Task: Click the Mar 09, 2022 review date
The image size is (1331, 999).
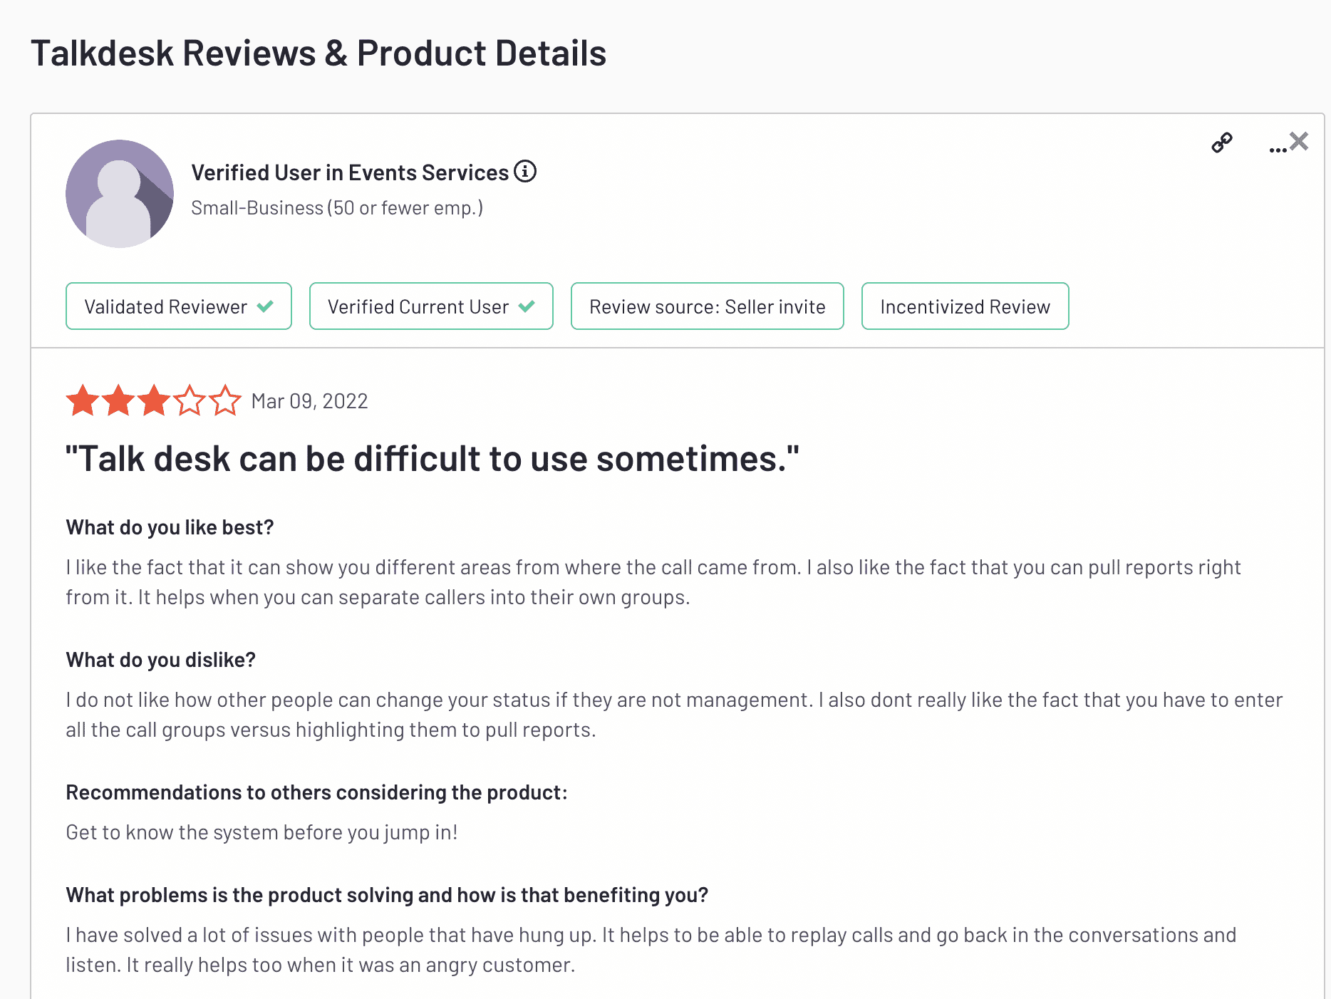Action: pos(310,401)
